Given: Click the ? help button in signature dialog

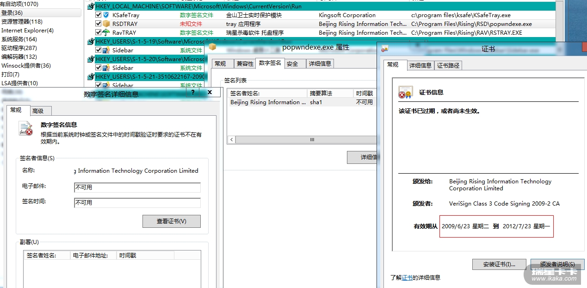Looking at the screenshot, I should click(193, 92).
